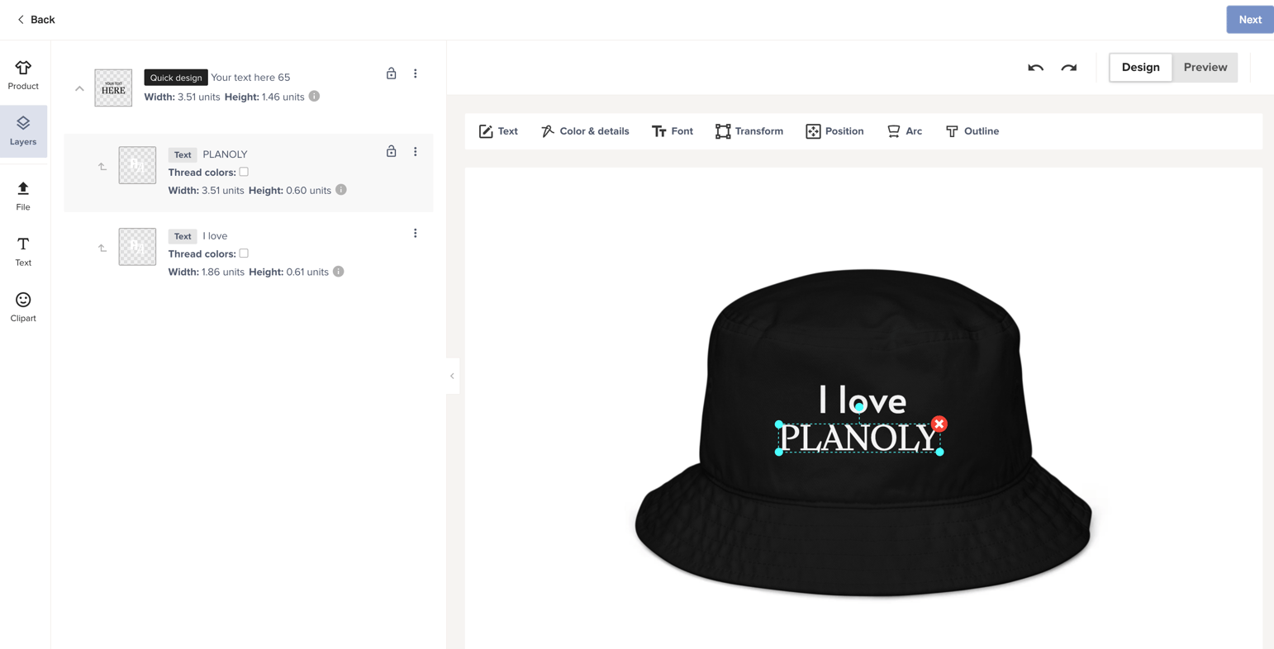
Task: Select the Quick design thumbnail
Action: [x=113, y=88]
